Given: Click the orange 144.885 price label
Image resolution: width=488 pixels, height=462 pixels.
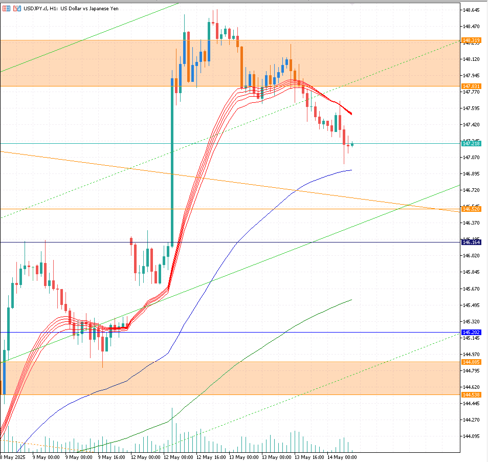Looking at the screenshot, I should click(x=471, y=362).
